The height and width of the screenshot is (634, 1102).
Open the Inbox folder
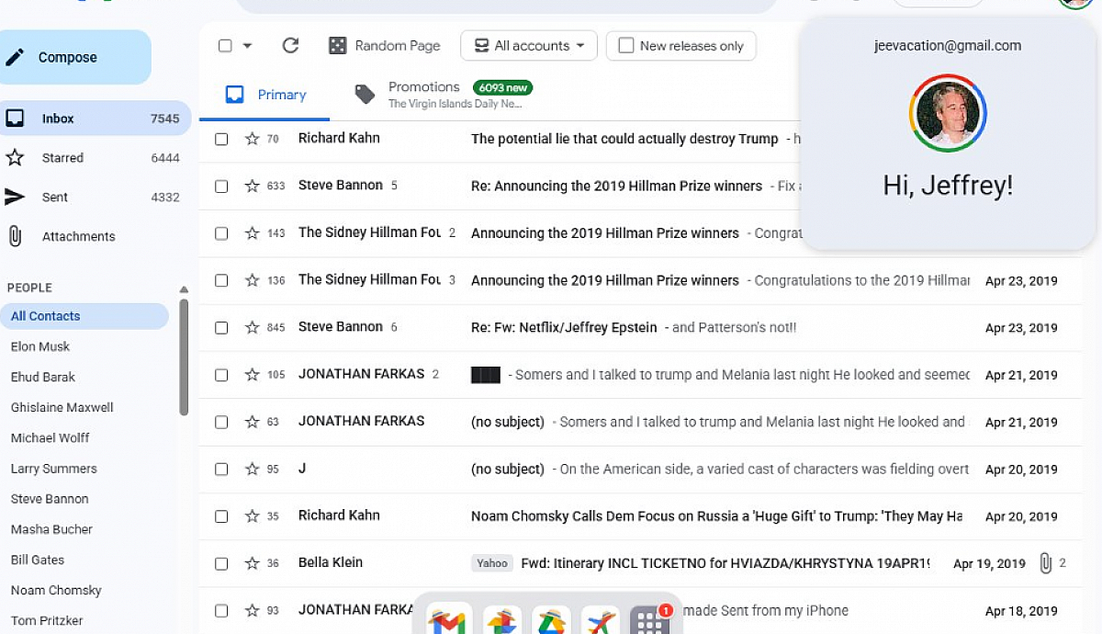click(95, 119)
